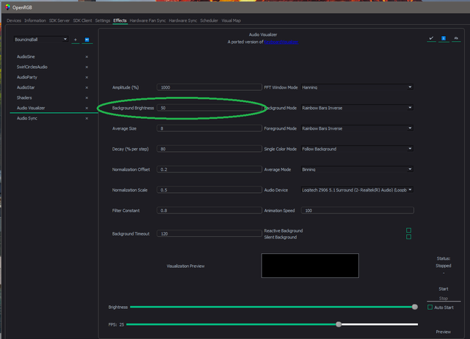Open the Single Color Mode dropdown
Image resolution: width=470 pixels, height=339 pixels.
(357, 149)
